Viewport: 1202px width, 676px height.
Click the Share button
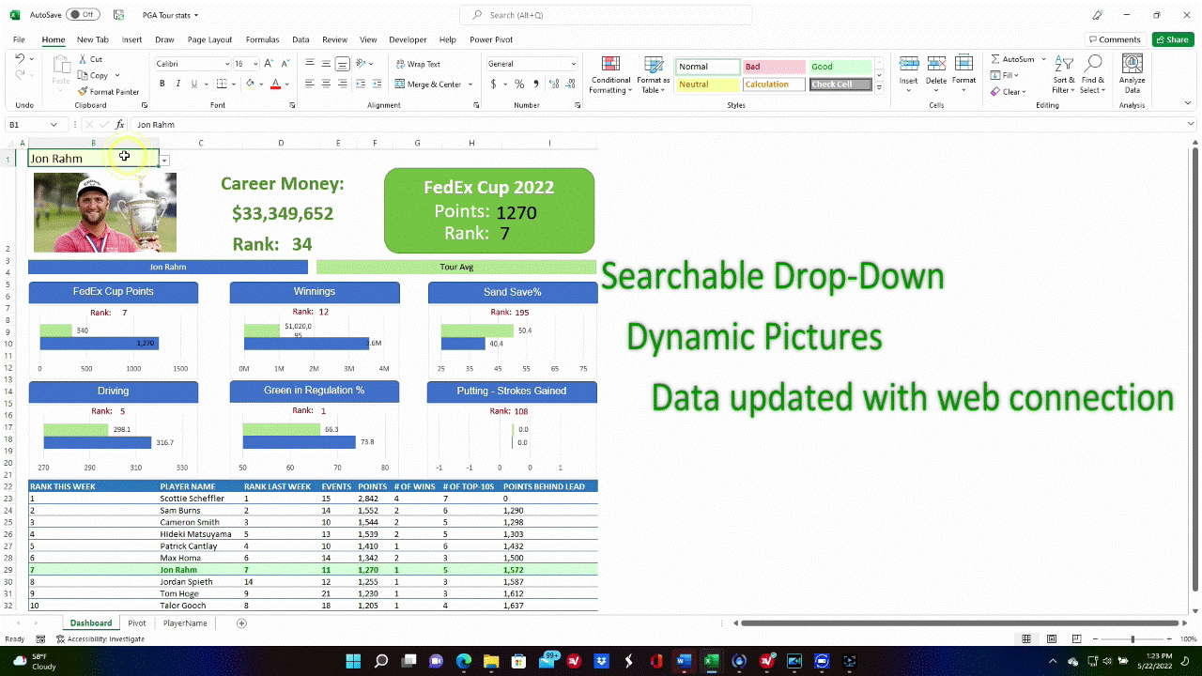(x=1173, y=39)
